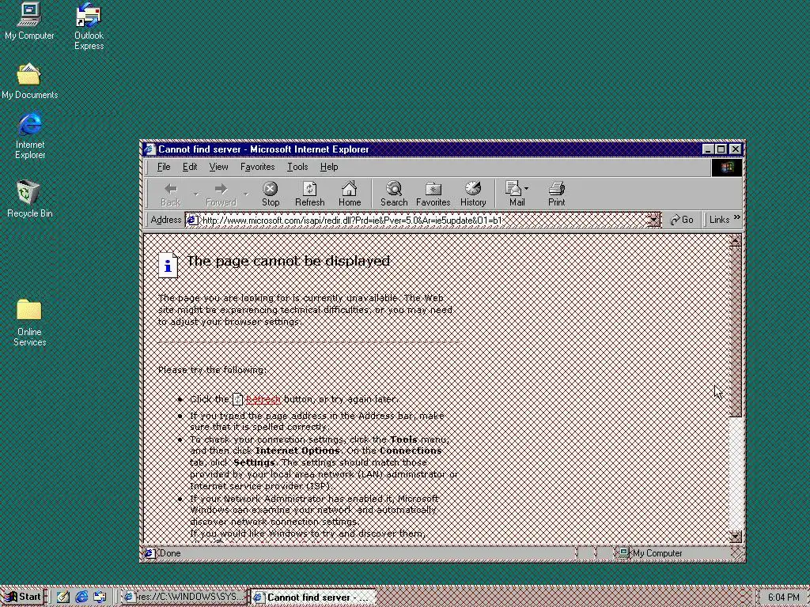Expand the Address bar dropdown list
Screen dimensions: 810x607
[653, 221]
